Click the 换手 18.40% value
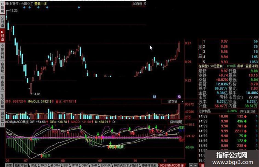 pyautogui.click(x=252, y=93)
